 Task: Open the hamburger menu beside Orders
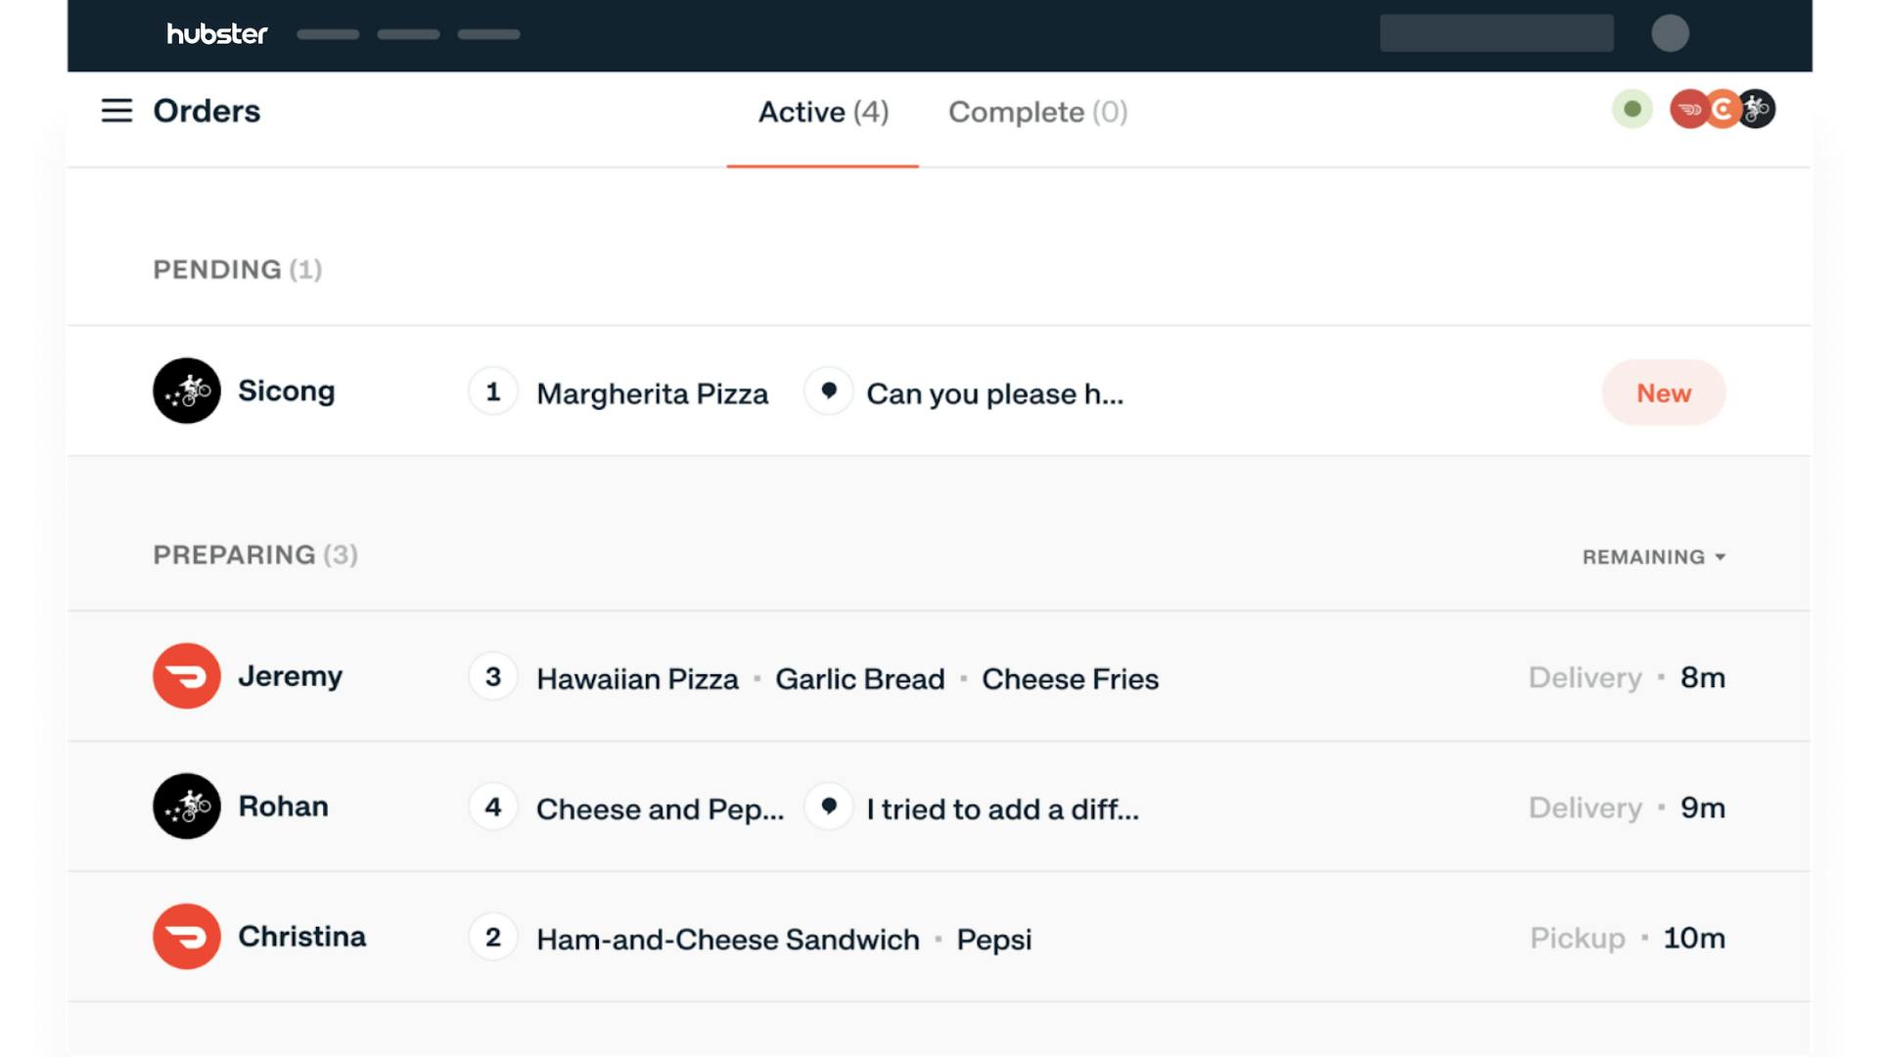[116, 111]
